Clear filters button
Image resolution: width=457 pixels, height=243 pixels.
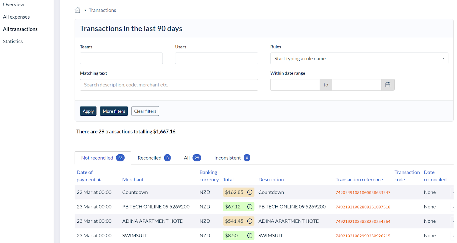click(145, 111)
